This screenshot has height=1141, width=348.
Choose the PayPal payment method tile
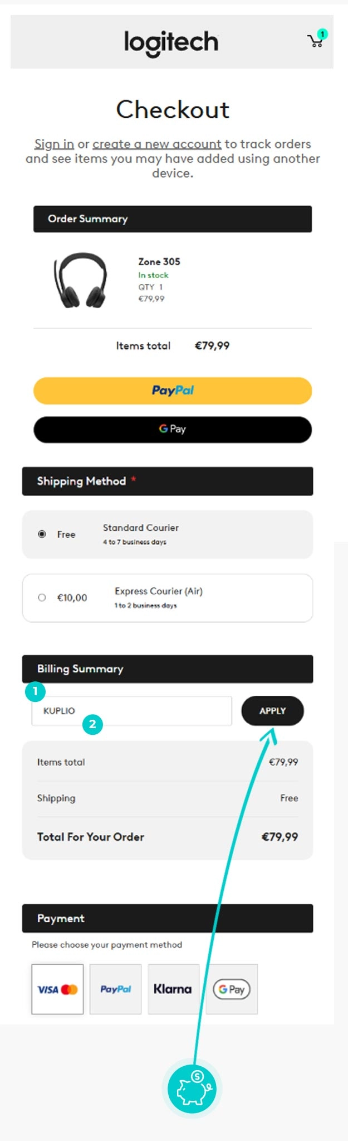tap(116, 989)
